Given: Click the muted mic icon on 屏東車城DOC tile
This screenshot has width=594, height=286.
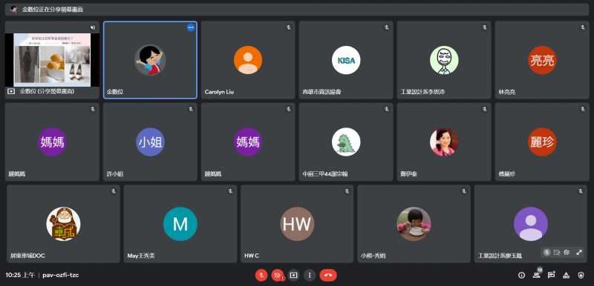Looking at the screenshot, I should (114, 191).
